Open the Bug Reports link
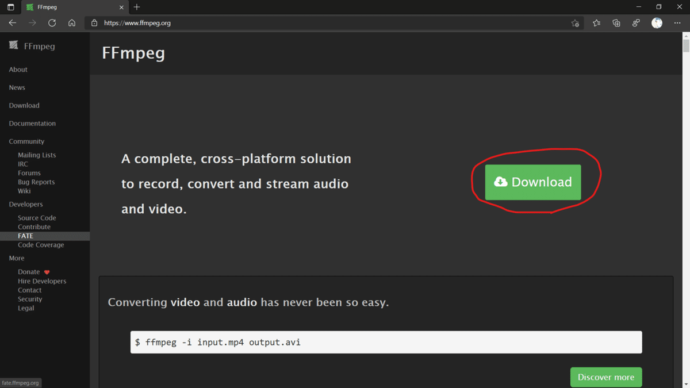 pos(36,182)
